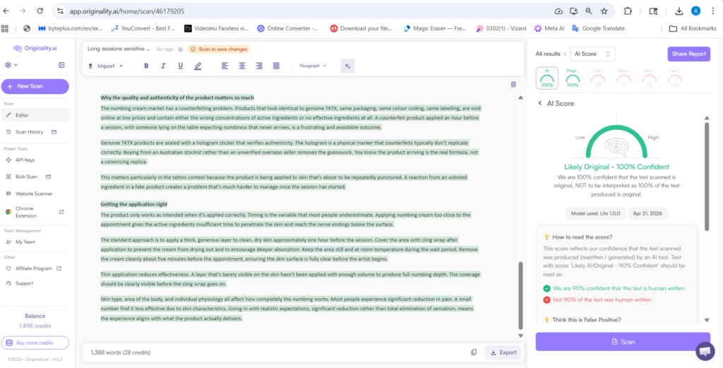The width and height of the screenshot is (723, 368).
Task: Open Scan History in the sidebar
Action: (30, 132)
